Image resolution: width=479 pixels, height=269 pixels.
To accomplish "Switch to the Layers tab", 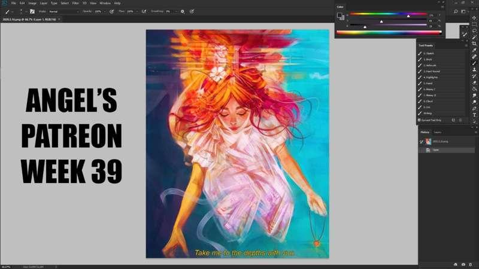I will pyautogui.click(x=438, y=132).
